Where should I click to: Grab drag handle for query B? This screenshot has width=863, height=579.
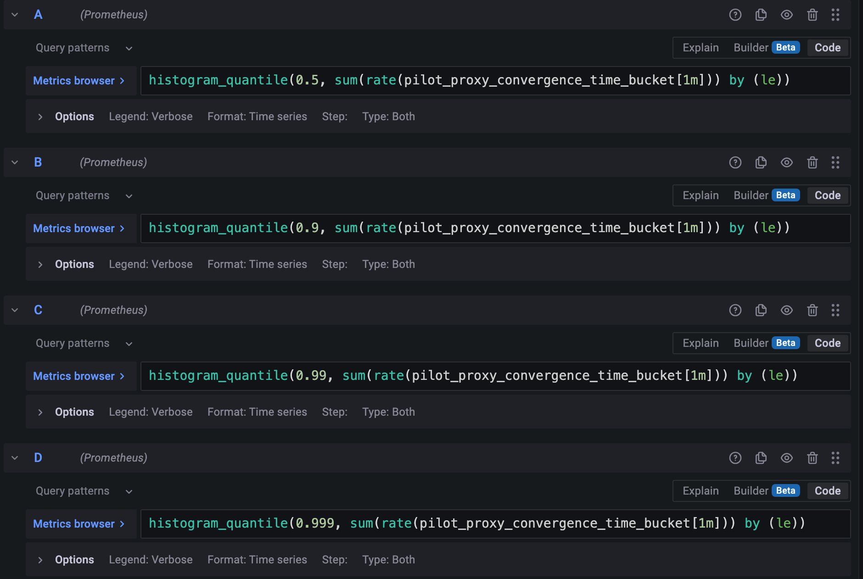[835, 162]
